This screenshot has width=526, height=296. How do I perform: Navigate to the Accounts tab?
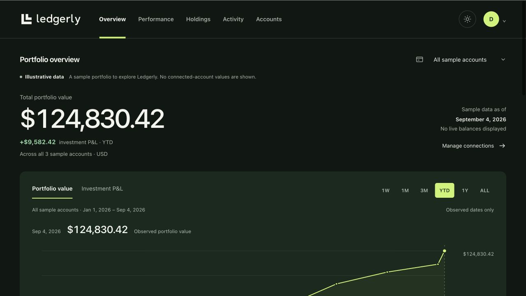(x=269, y=19)
